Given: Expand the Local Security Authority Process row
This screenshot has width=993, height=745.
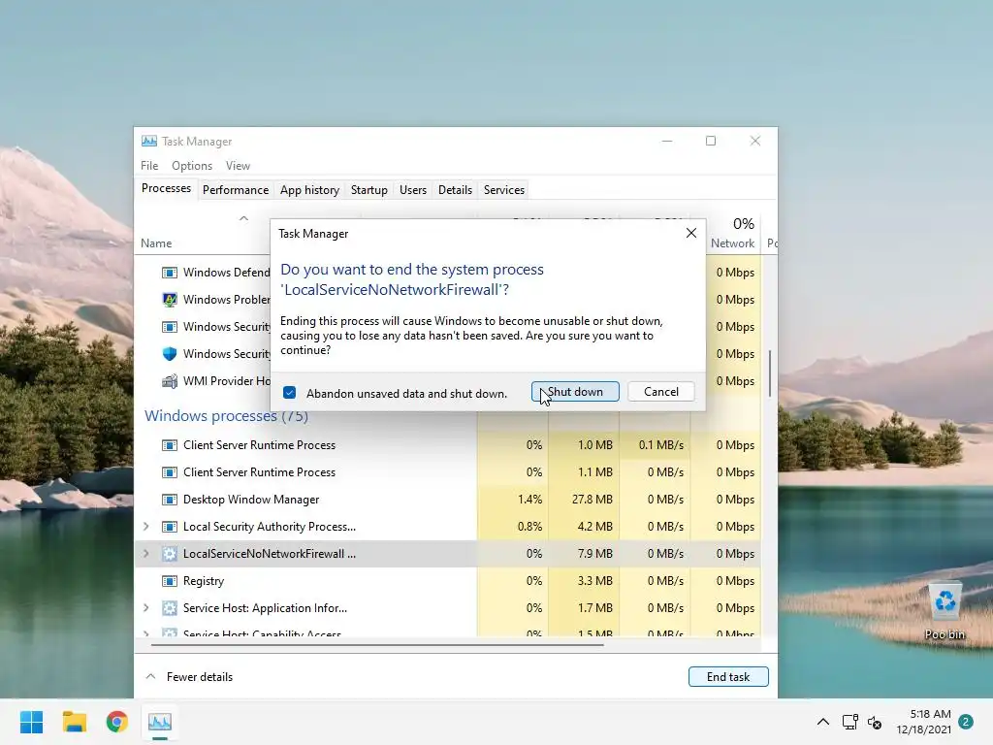Looking at the screenshot, I should click(146, 527).
